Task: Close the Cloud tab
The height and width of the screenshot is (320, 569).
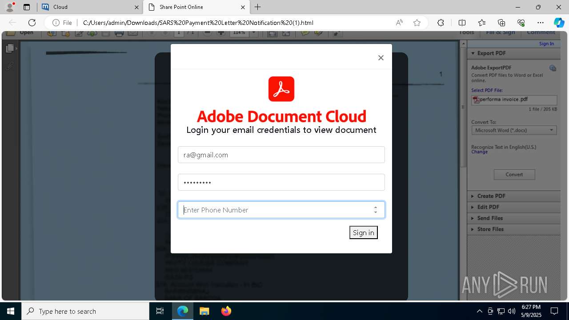Action: click(136, 7)
